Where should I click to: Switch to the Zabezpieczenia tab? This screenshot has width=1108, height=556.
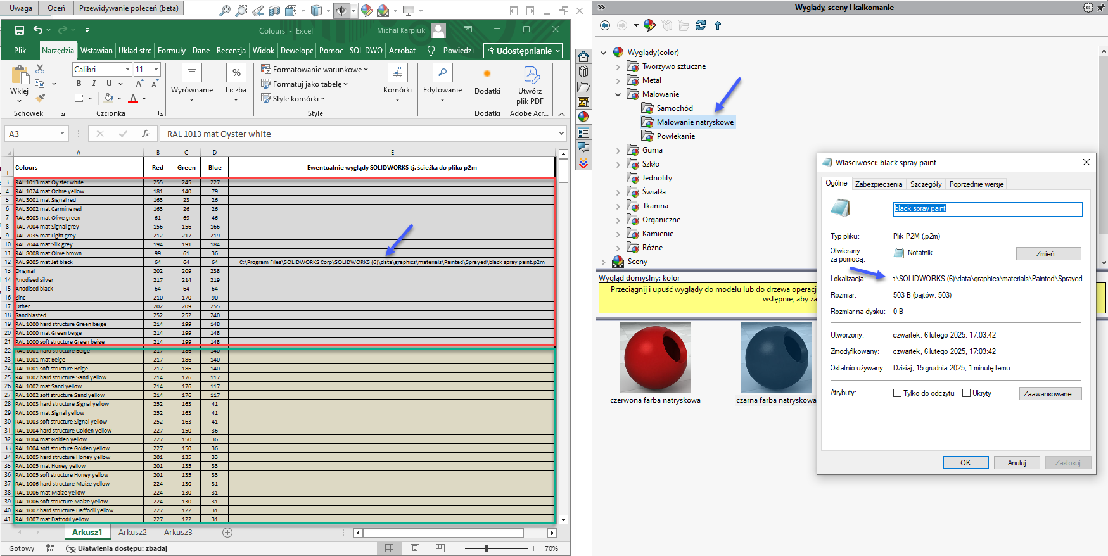point(878,184)
